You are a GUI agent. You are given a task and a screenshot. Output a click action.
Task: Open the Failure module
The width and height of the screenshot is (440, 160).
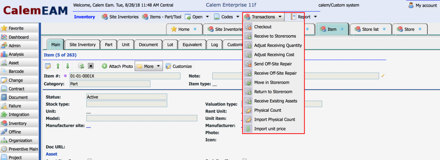pos(19,106)
